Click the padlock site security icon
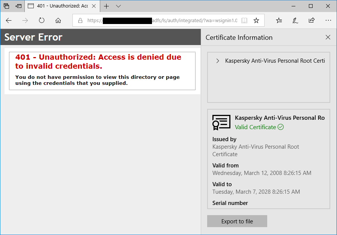This screenshot has height=235, width=337. (80, 21)
